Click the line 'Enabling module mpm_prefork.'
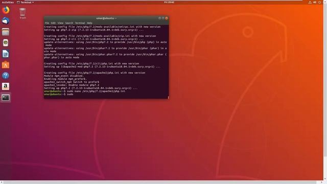The image size is (327, 184). click(65, 79)
